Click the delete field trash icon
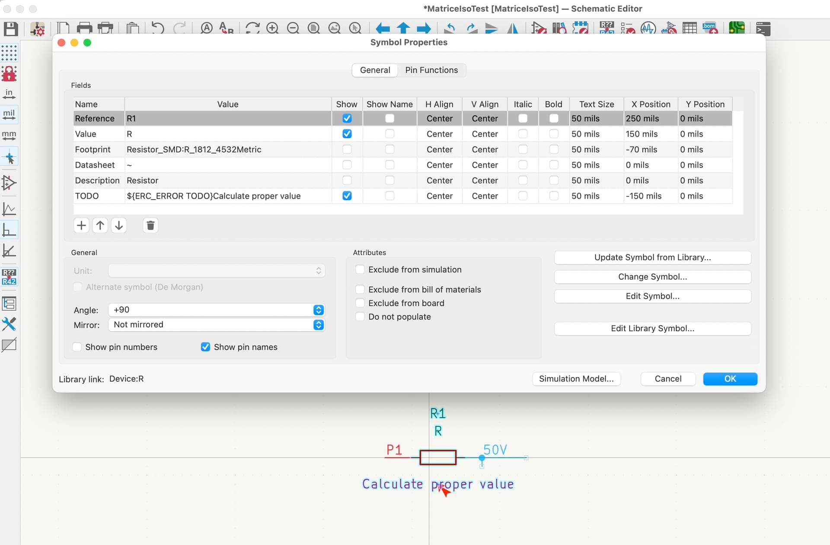The height and width of the screenshot is (545, 830). point(150,225)
